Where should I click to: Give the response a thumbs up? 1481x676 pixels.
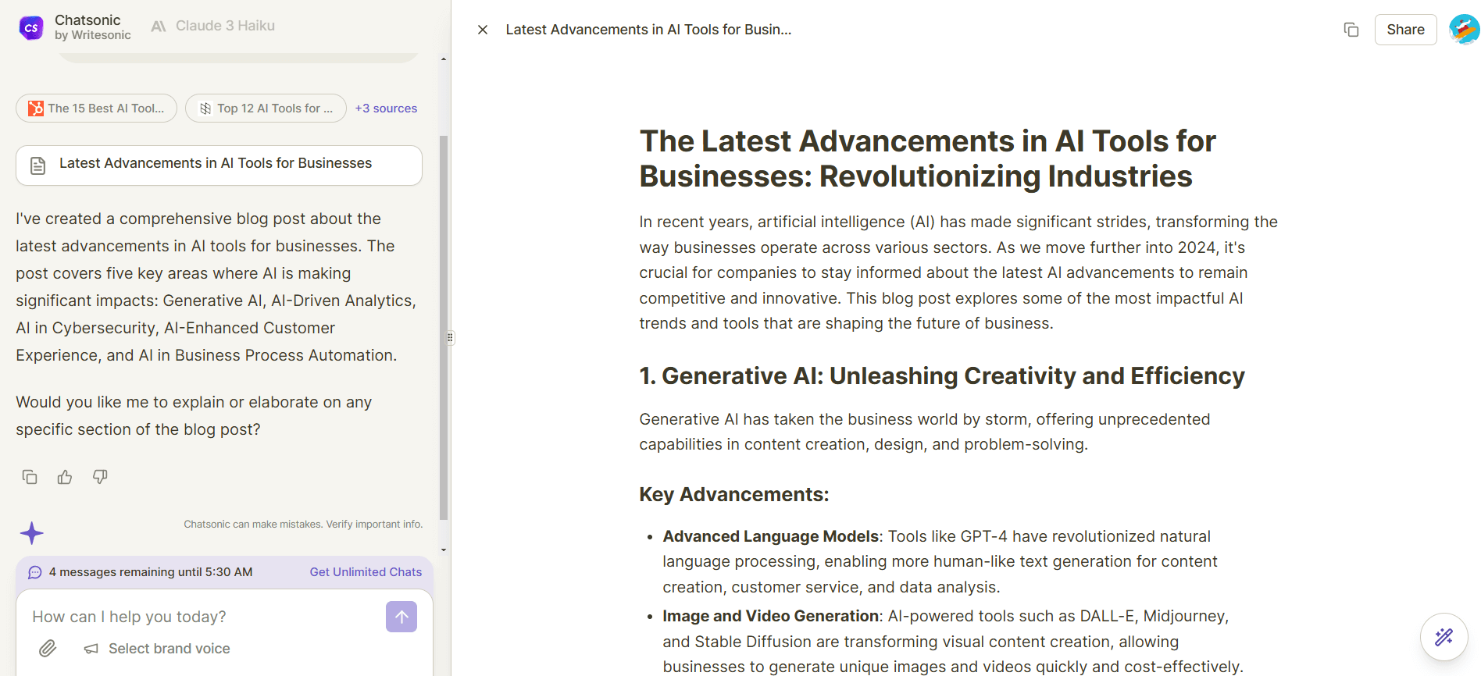click(65, 477)
